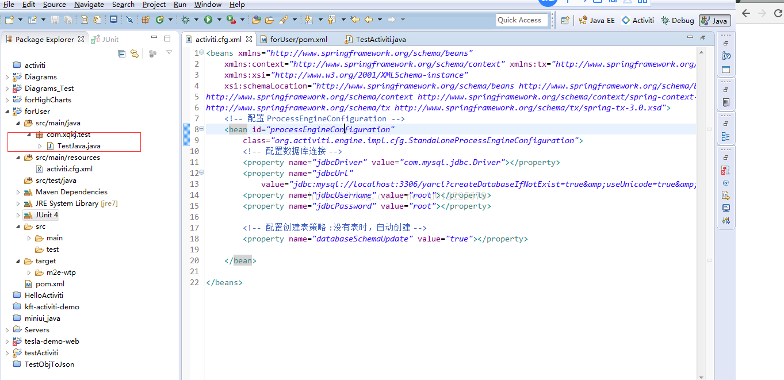This screenshot has width=784, height=380.
Task: Click the Forward navigation arrow in toolbar
Action: 392,20
